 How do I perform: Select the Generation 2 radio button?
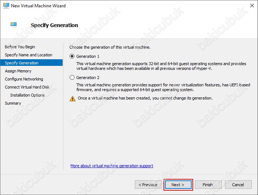click(x=72, y=78)
